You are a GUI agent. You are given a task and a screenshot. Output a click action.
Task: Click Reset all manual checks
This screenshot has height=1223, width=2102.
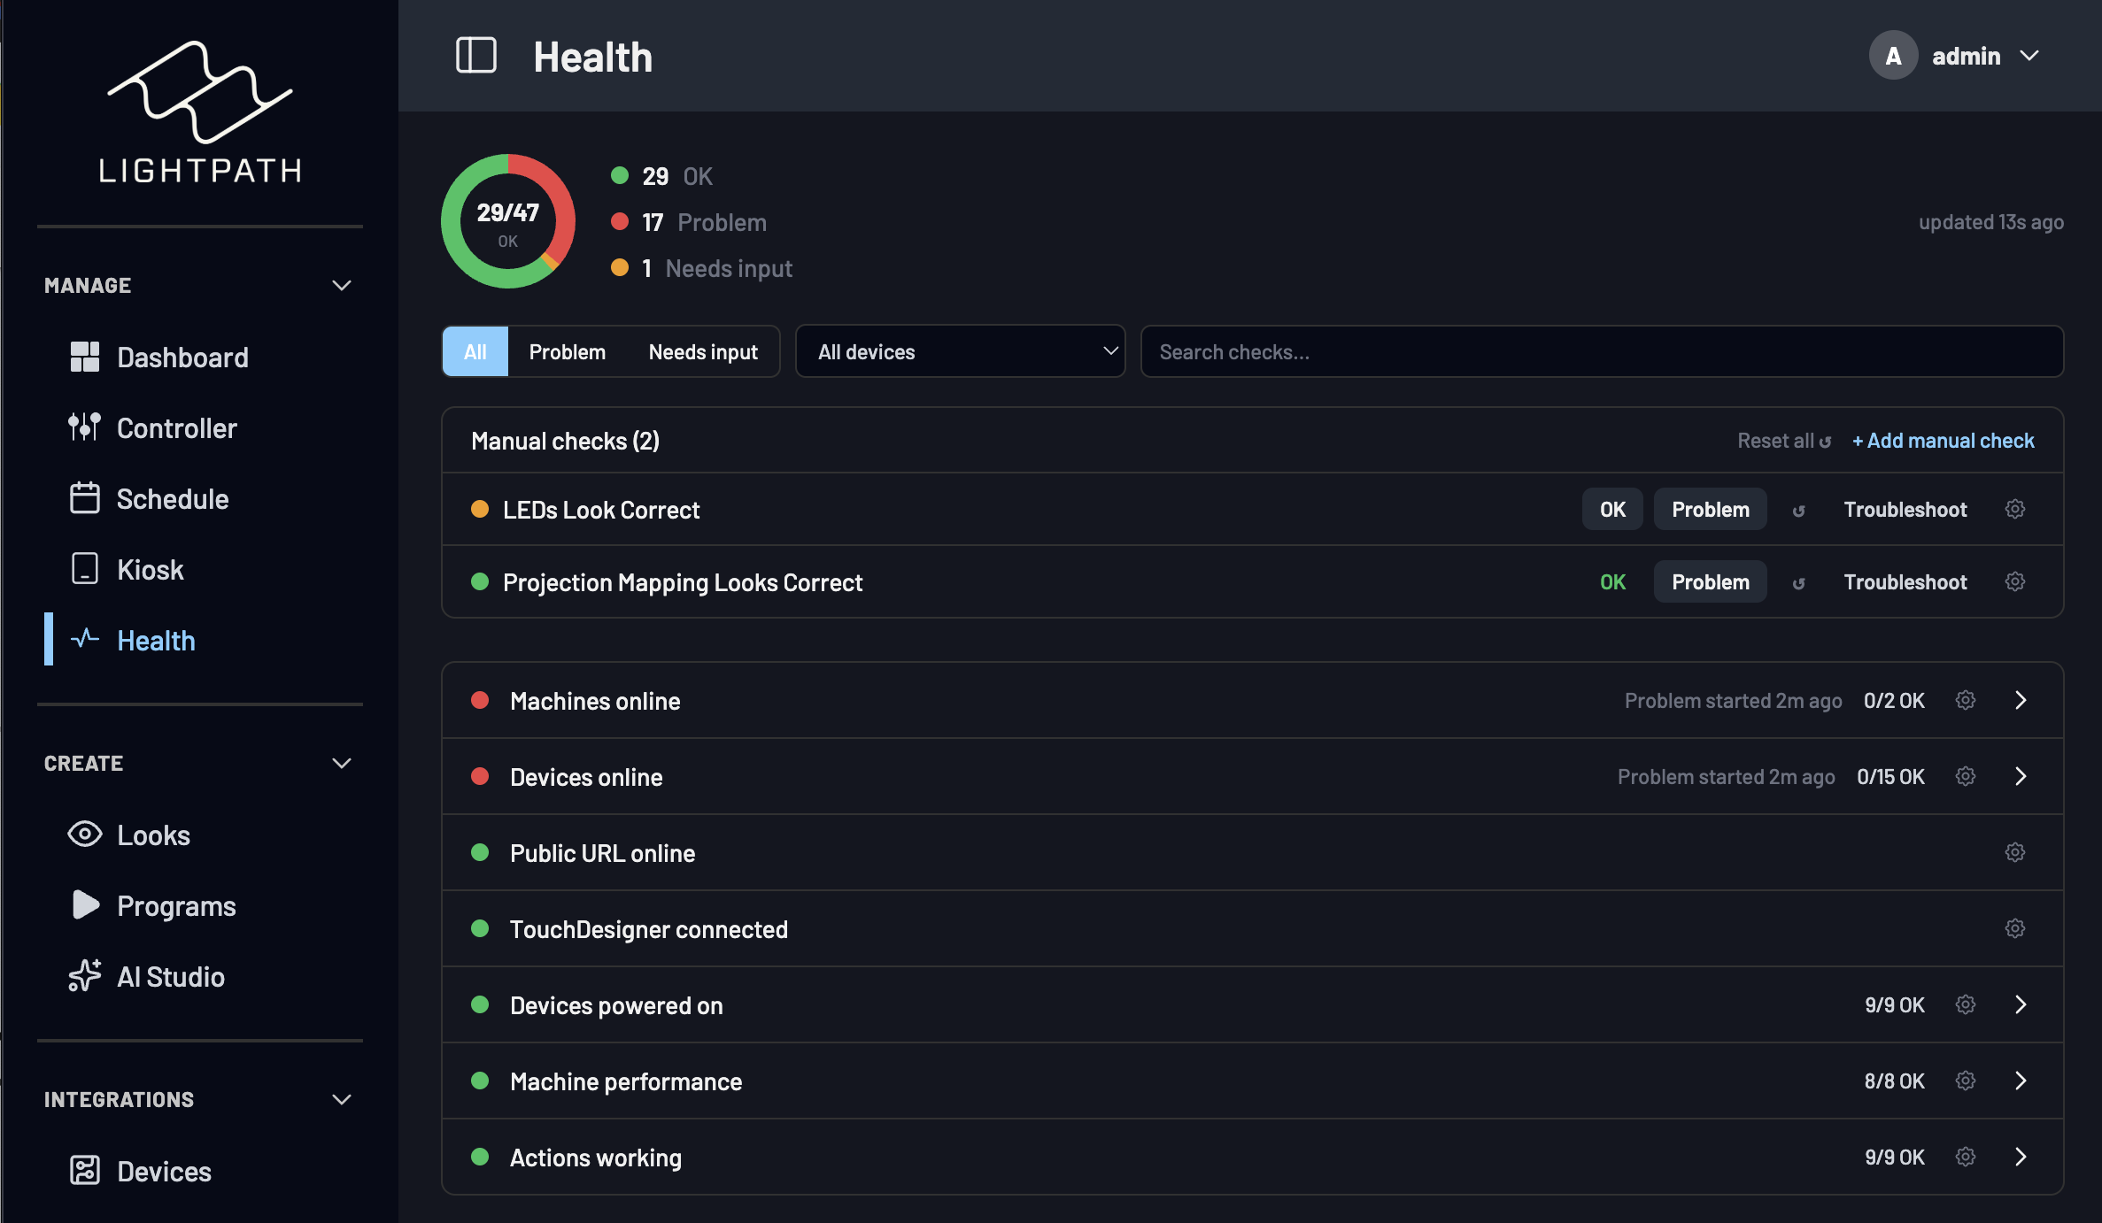click(1784, 441)
